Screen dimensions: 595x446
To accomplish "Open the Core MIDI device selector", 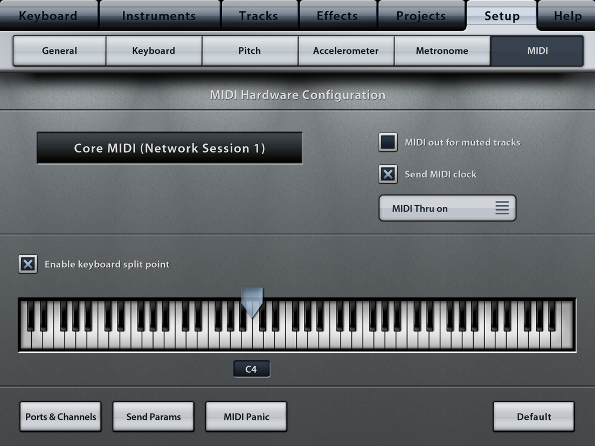I will [x=170, y=148].
